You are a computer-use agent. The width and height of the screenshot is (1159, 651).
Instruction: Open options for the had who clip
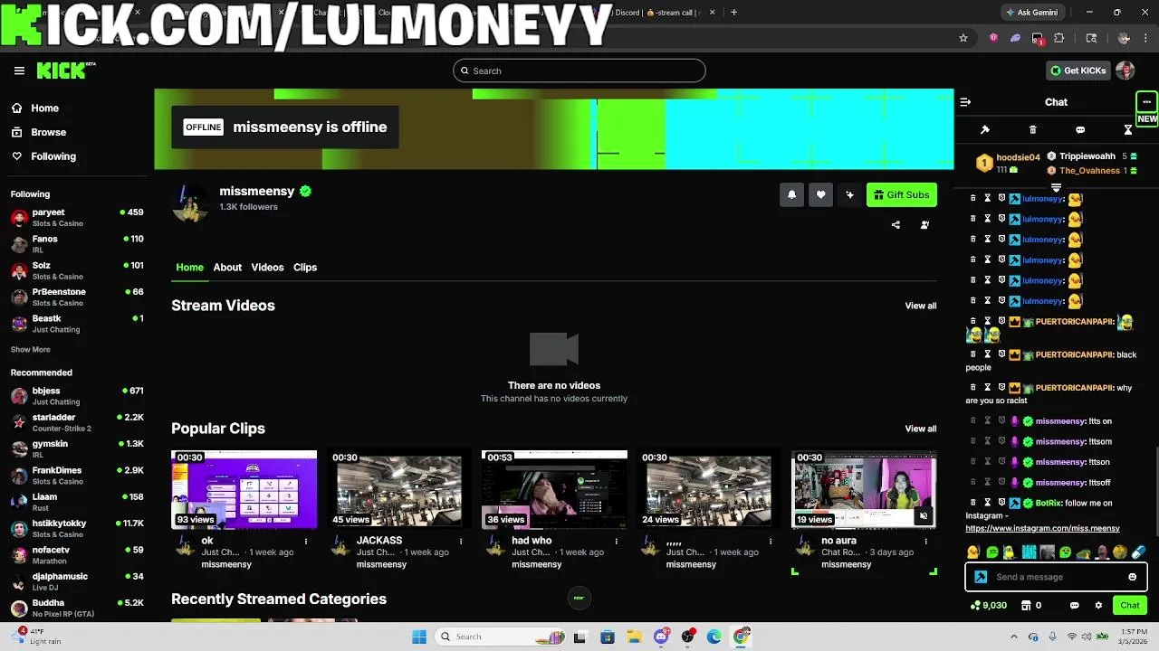616,542
